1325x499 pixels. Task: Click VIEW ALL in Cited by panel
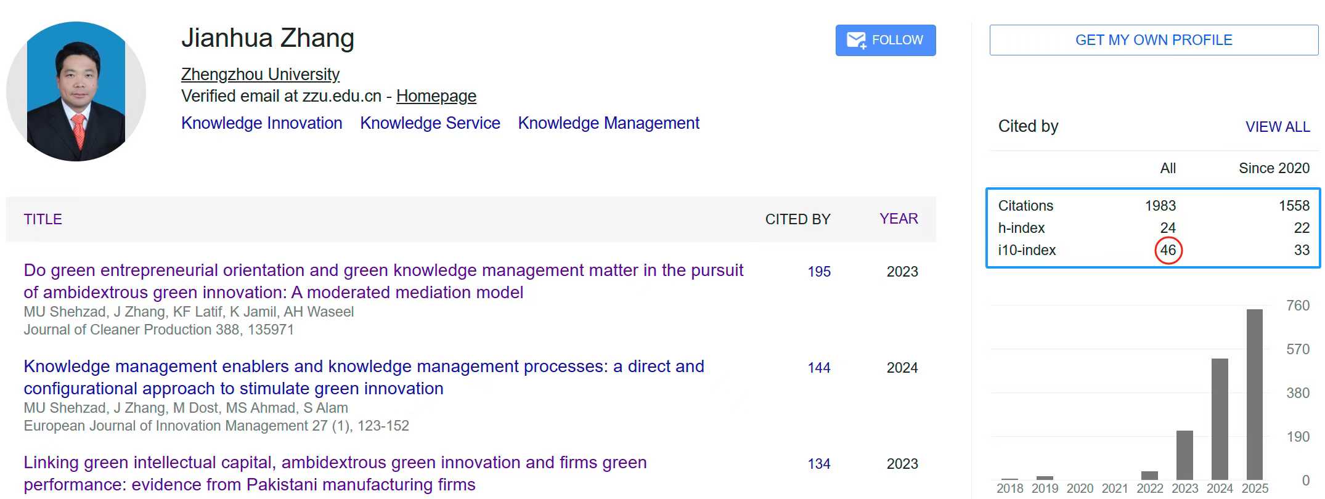(1277, 127)
